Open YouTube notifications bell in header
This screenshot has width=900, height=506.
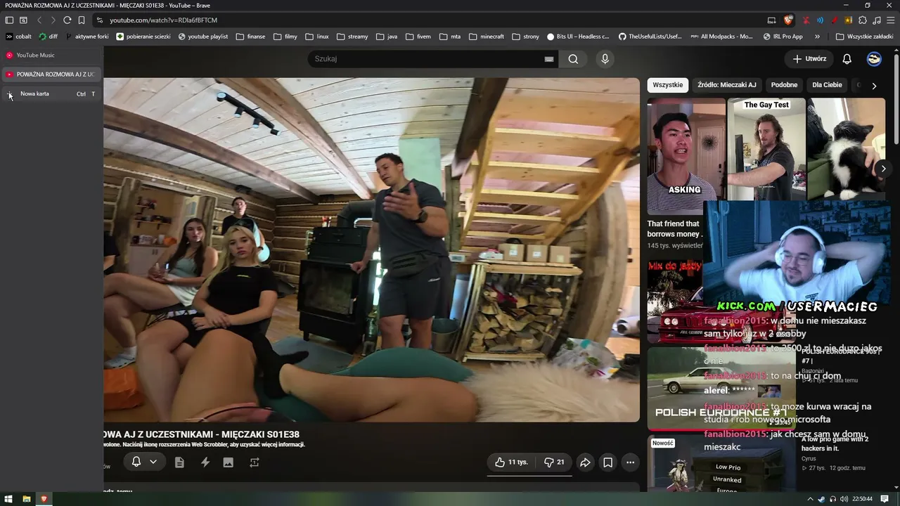[847, 59]
